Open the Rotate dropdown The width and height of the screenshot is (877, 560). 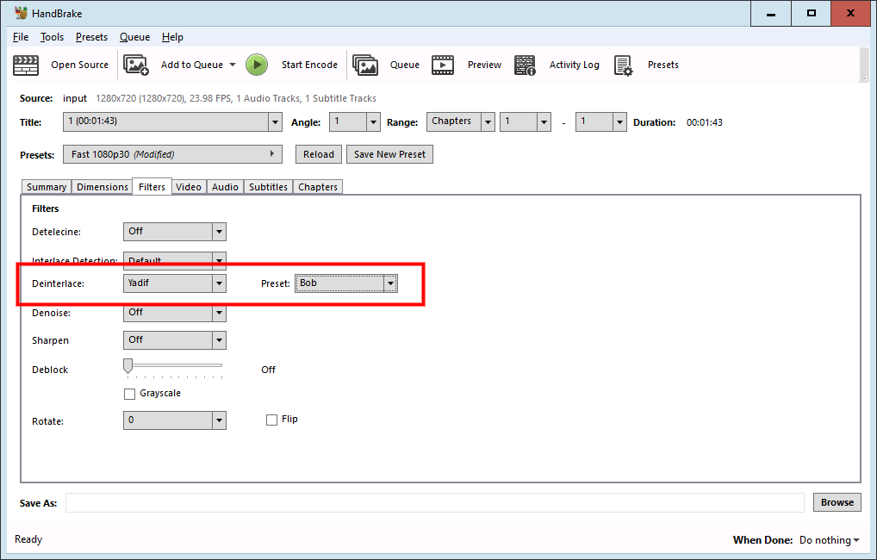(x=175, y=420)
